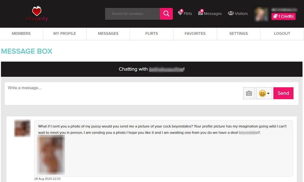The width and height of the screenshot is (304, 182).
Task: View the Visitors list in the header
Action: coord(237,13)
